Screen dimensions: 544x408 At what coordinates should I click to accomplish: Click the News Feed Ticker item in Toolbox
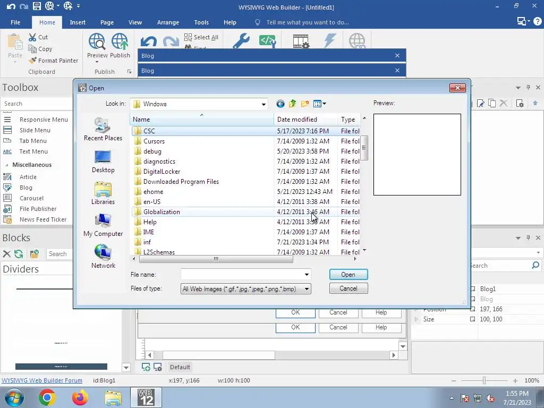42,219
